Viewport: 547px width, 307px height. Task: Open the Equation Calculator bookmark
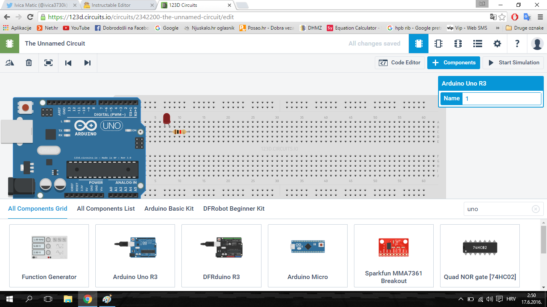(353, 28)
